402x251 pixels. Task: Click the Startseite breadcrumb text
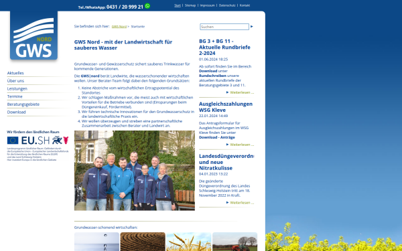point(138,27)
